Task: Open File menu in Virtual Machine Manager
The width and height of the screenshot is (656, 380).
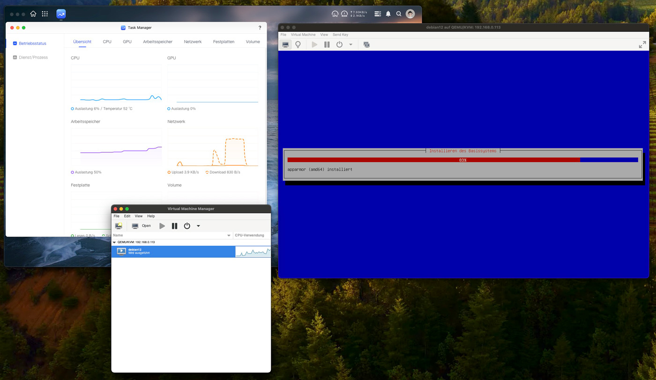Action: pyautogui.click(x=116, y=216)
